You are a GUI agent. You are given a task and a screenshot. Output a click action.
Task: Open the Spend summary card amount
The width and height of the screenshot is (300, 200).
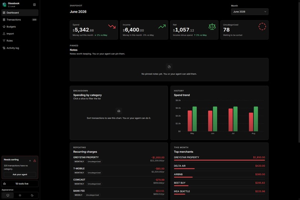83,30
